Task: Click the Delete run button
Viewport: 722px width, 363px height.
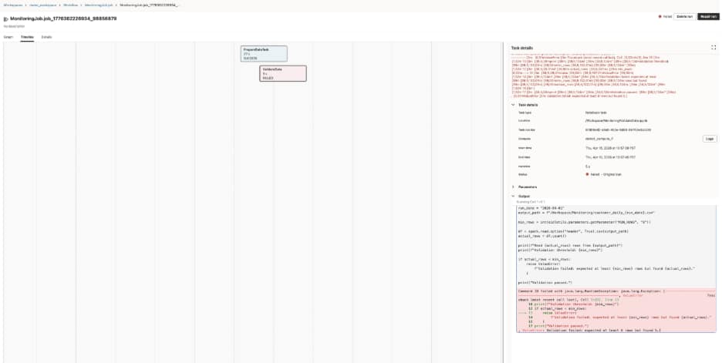Action: pyautogui.click(x=683, y=16)
